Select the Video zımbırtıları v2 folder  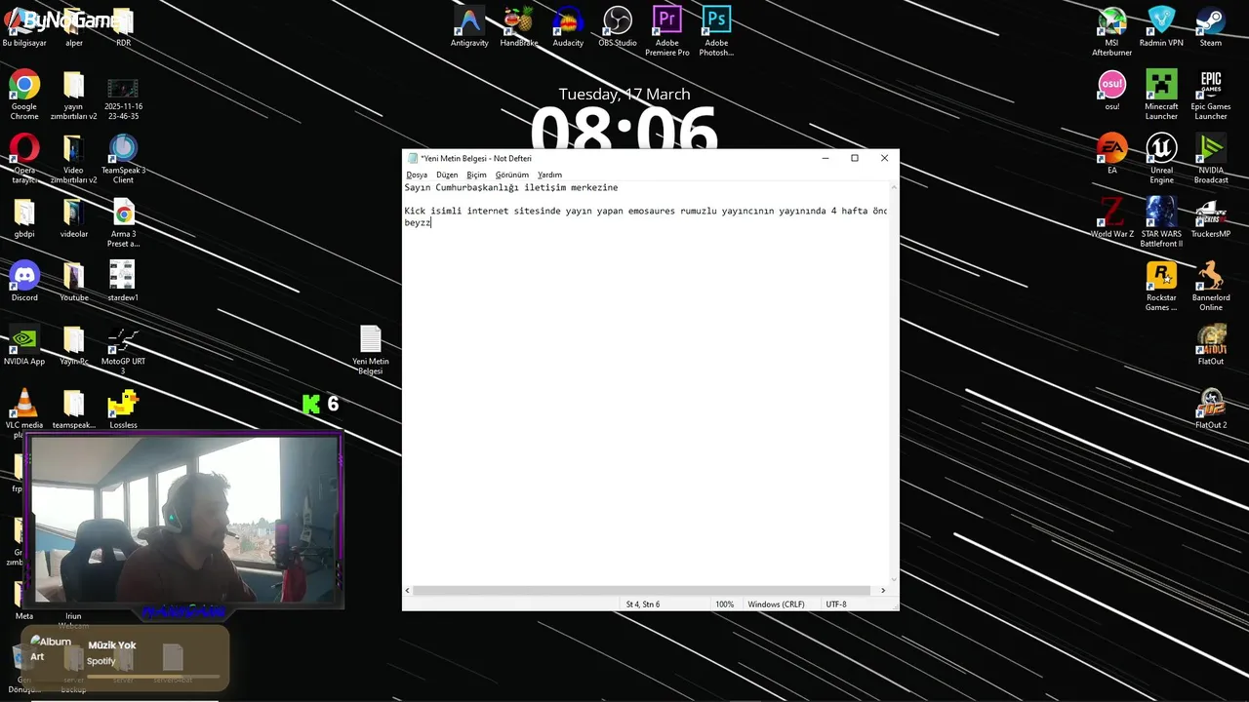coord(74,158)
